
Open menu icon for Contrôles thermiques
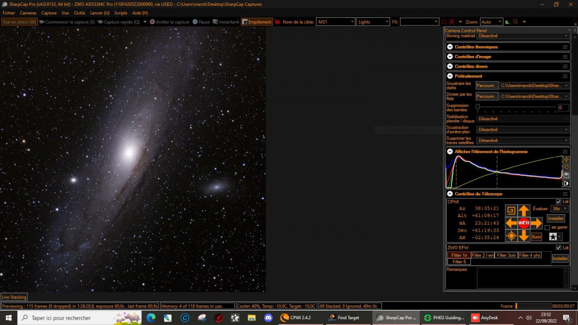pyautogui.click(x=565, y=47)
